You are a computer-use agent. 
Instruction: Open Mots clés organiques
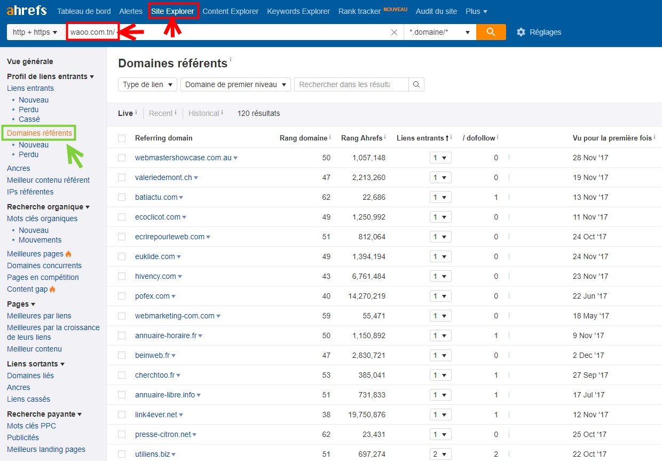[x=42, y=218]
